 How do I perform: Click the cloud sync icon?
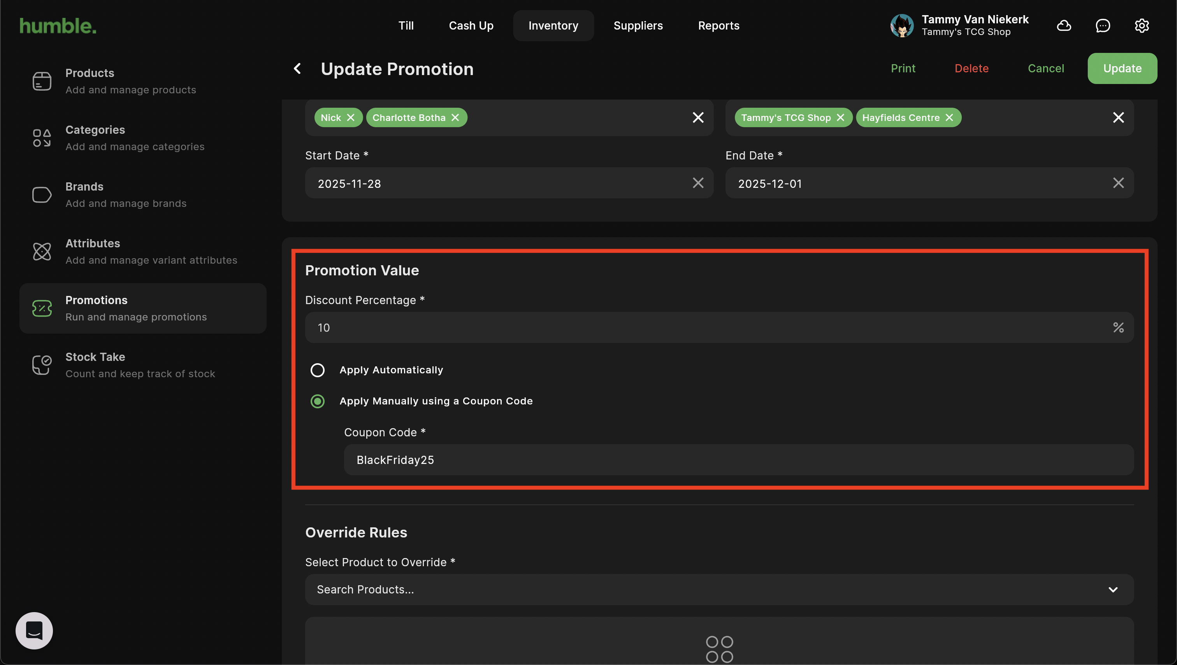click(1064, 26)
